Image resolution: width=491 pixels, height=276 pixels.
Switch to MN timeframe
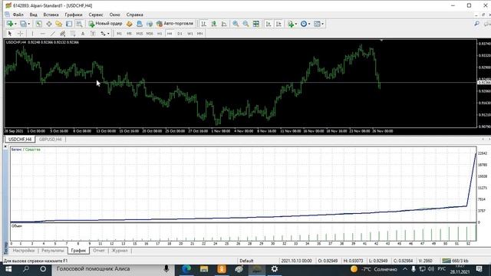[199, 34]
